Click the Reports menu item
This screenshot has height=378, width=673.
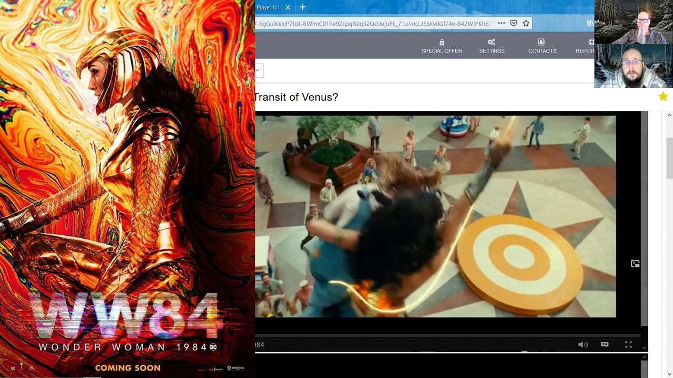(585, 46)
